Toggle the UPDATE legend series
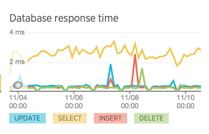This screenshot has height=134, width=209. pyautogui.click(x=27, y=118)
